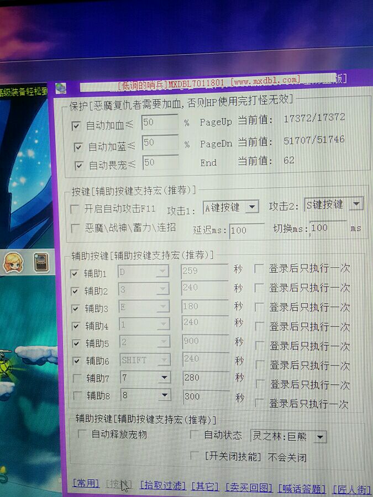Enable the 辅助7 checkbox
Viewport: 373px width, 497px height.
coord(77,378)
